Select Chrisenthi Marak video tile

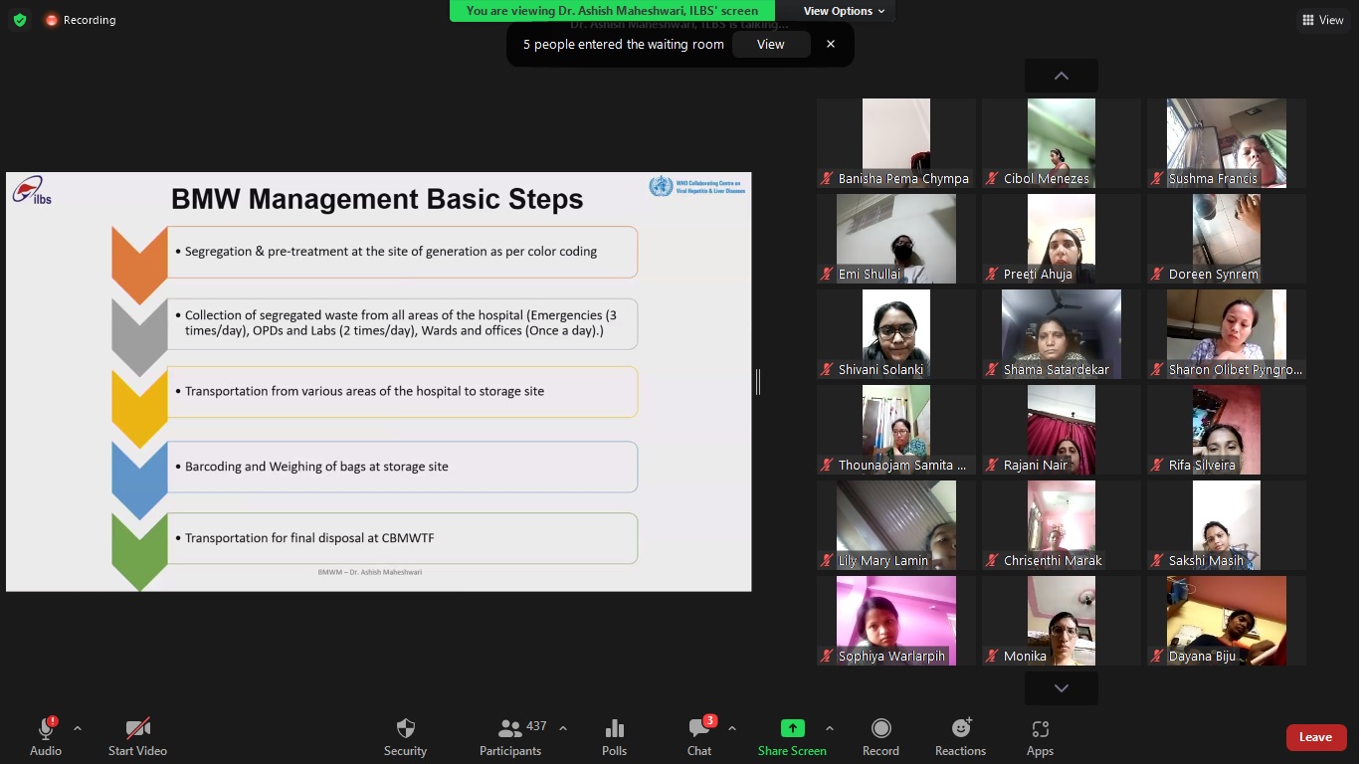pos(1062,525)
